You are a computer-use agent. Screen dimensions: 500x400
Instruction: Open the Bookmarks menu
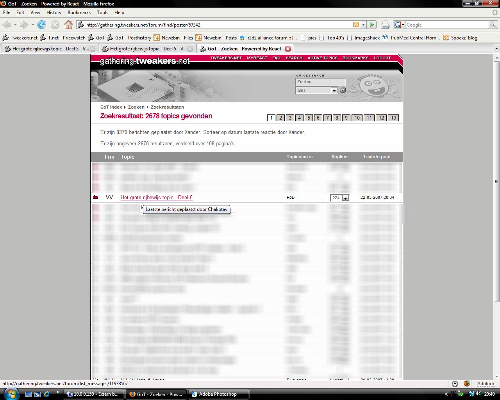click(x=79, y=12)
